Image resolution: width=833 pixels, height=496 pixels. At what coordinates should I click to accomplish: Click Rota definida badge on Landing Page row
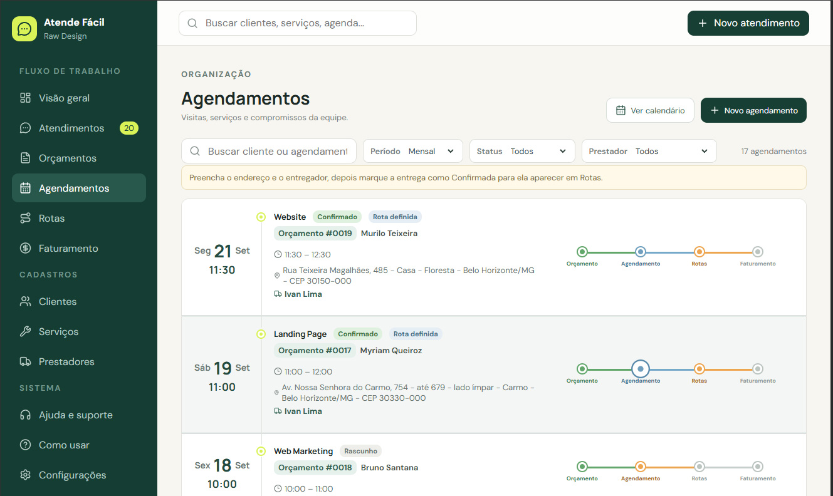[416, 334]
